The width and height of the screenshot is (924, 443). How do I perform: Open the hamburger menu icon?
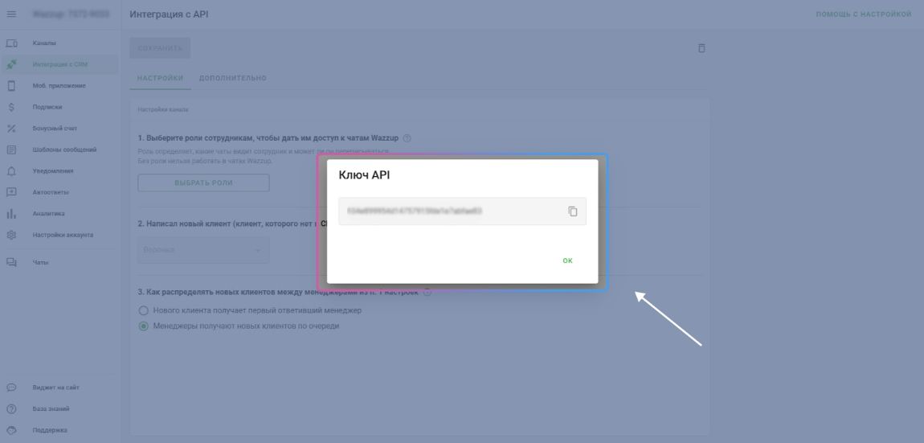[11, 14]
